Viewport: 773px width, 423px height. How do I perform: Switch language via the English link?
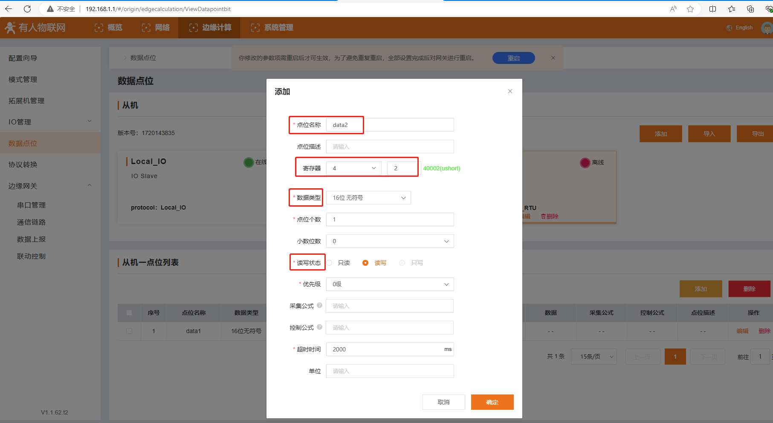(744, 28)
